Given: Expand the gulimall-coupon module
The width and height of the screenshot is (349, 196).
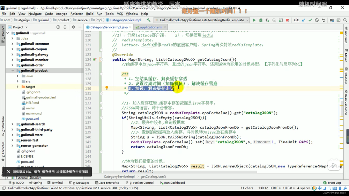Looking at the screenshot, I should tap(13, 49).
